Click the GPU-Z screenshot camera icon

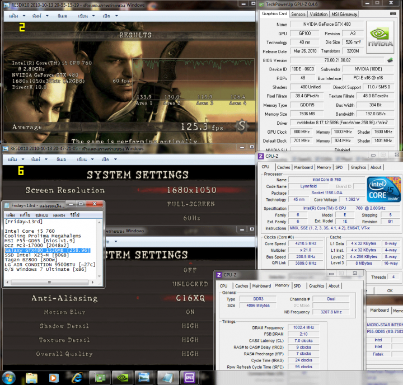393,13
